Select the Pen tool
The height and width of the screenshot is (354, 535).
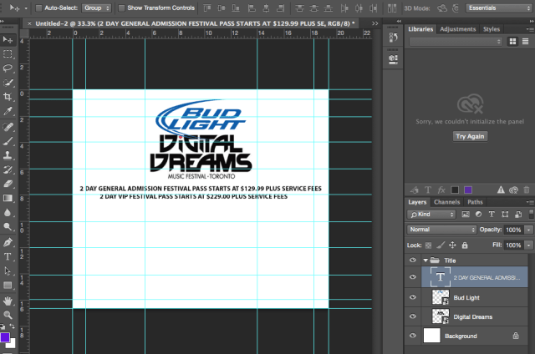coord(8,243)
